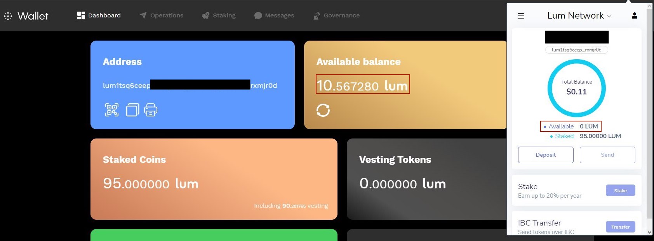Copy the lum1tsq6ceep...rxmjr0d address pill

(x=577, y=50)
